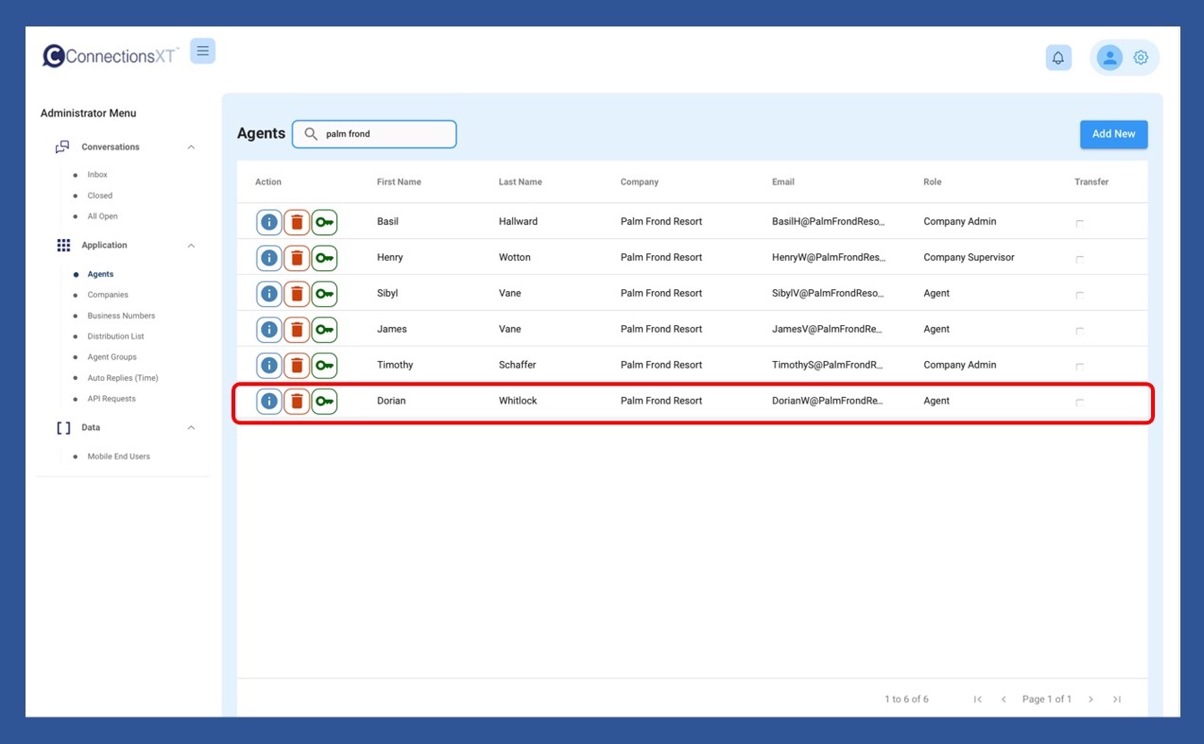Open Companies in the sidebar

pyautogui.click(x=108, y=295)
